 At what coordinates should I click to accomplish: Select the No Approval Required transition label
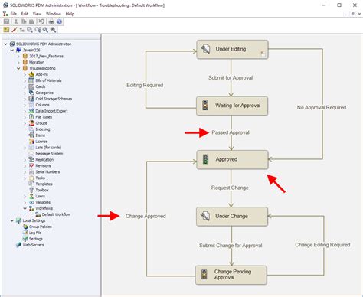pyautogui.click(x=322, y=107)
